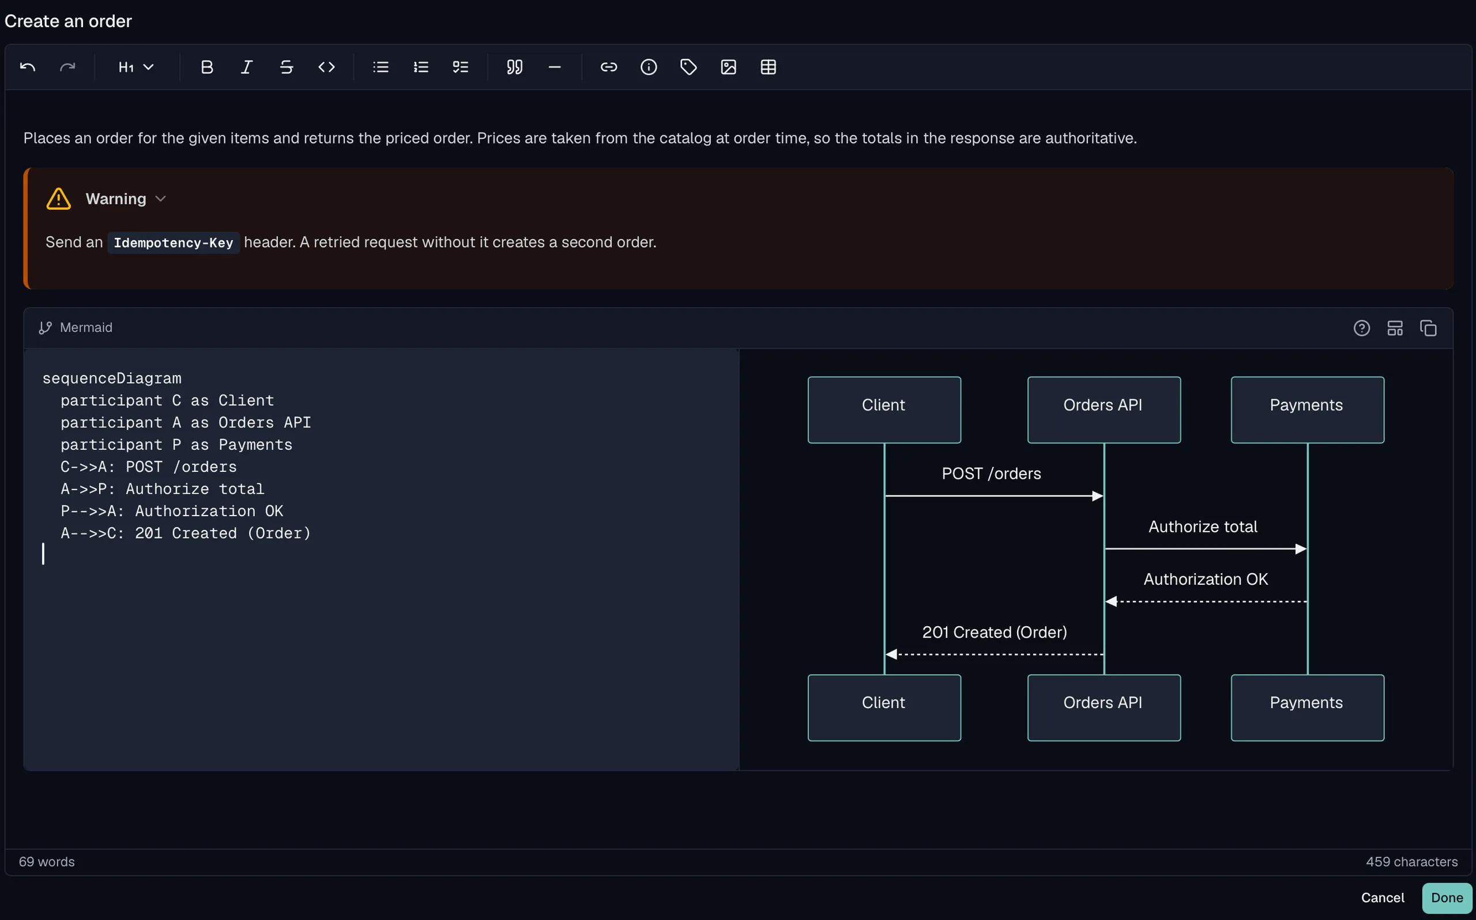Click the bottom Orders API participant box
The image size is (1476, 920).
pyautogui.click(x=1104, y=707)
